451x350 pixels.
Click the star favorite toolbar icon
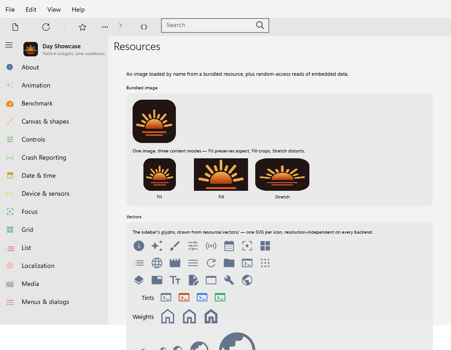pos(83,27)
